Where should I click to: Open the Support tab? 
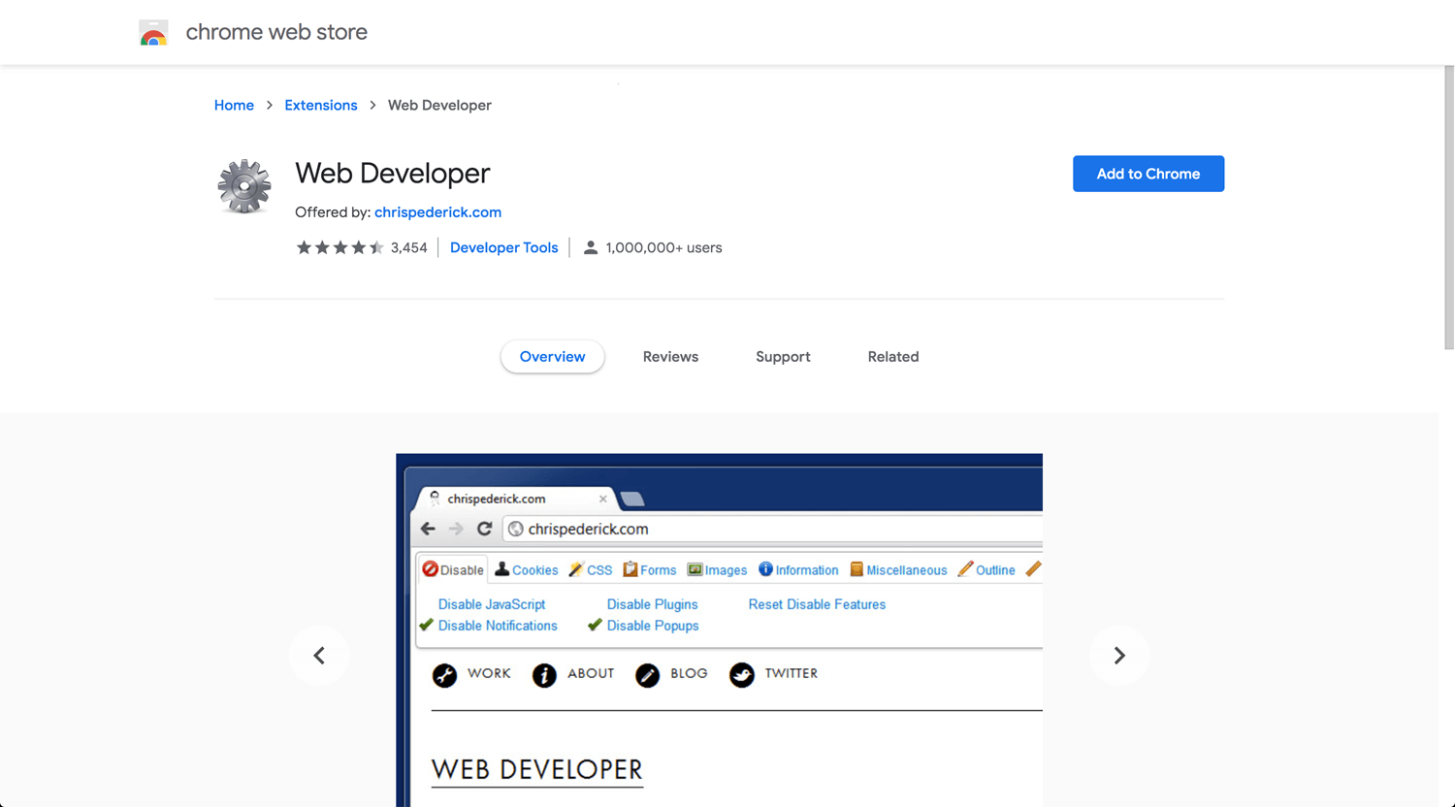(x=783, y=357)
